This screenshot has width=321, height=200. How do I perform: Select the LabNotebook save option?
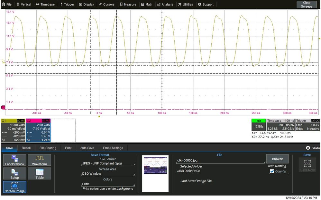tap(15, 160)
